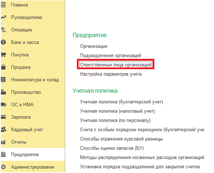Click the hamburger icon next to Главное
The width and height of the screenshot is (214, 173).
click(3, 5)
